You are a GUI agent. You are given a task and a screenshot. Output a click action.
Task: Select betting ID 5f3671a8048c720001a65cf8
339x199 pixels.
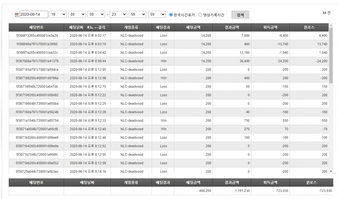tap(37, 129)
